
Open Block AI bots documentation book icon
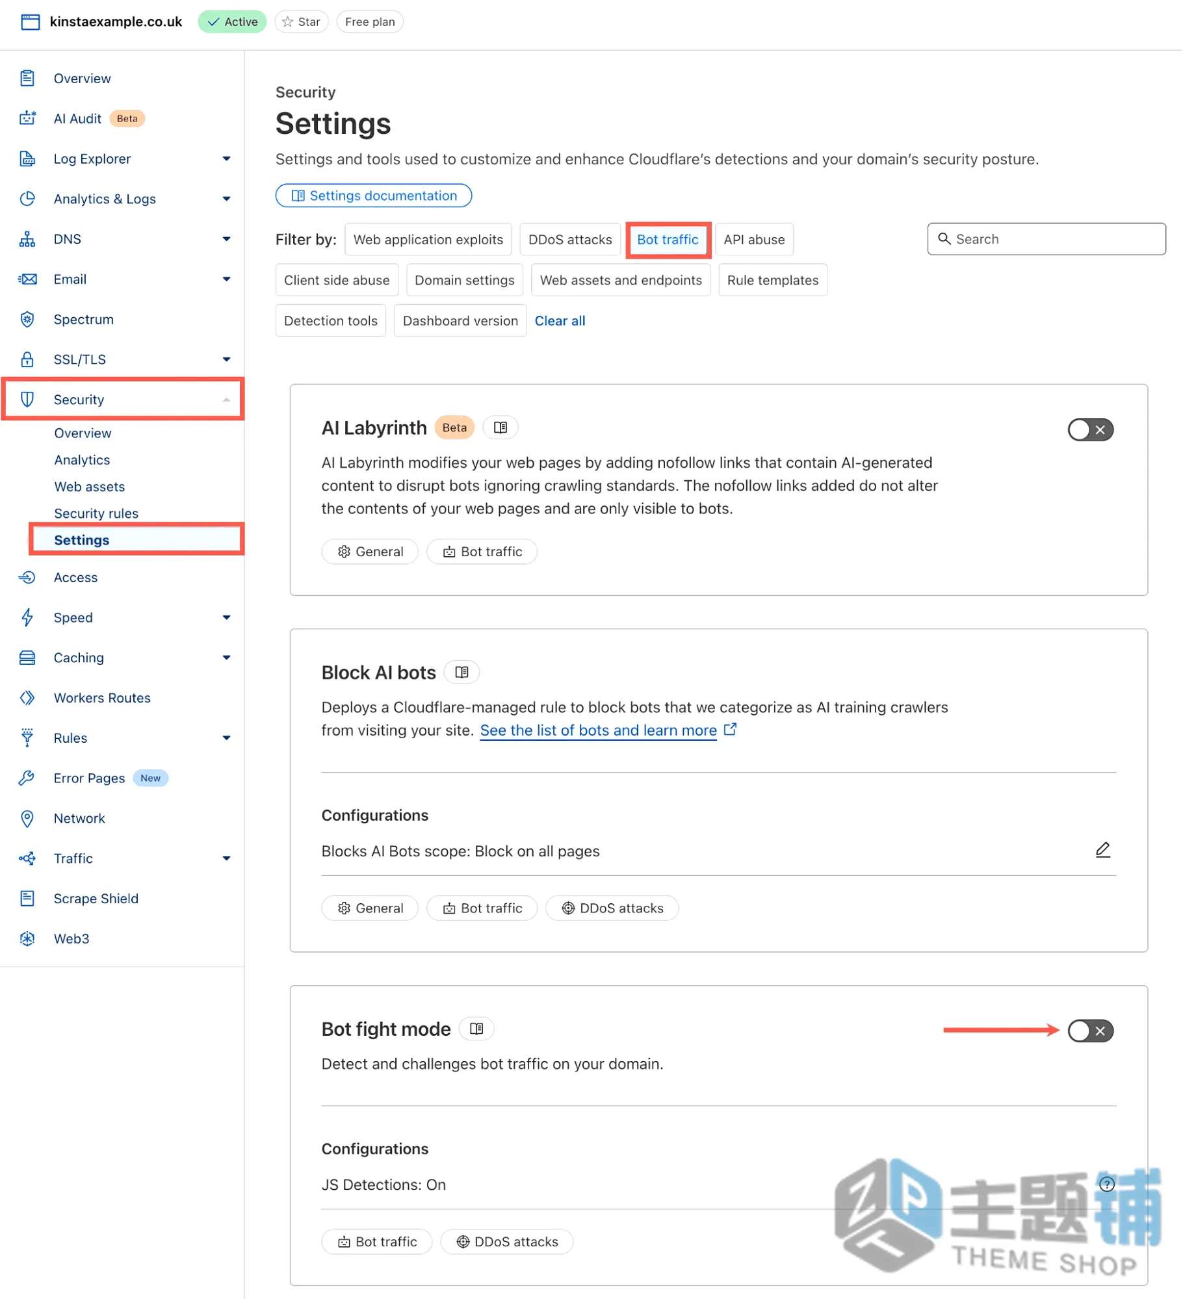462,673
